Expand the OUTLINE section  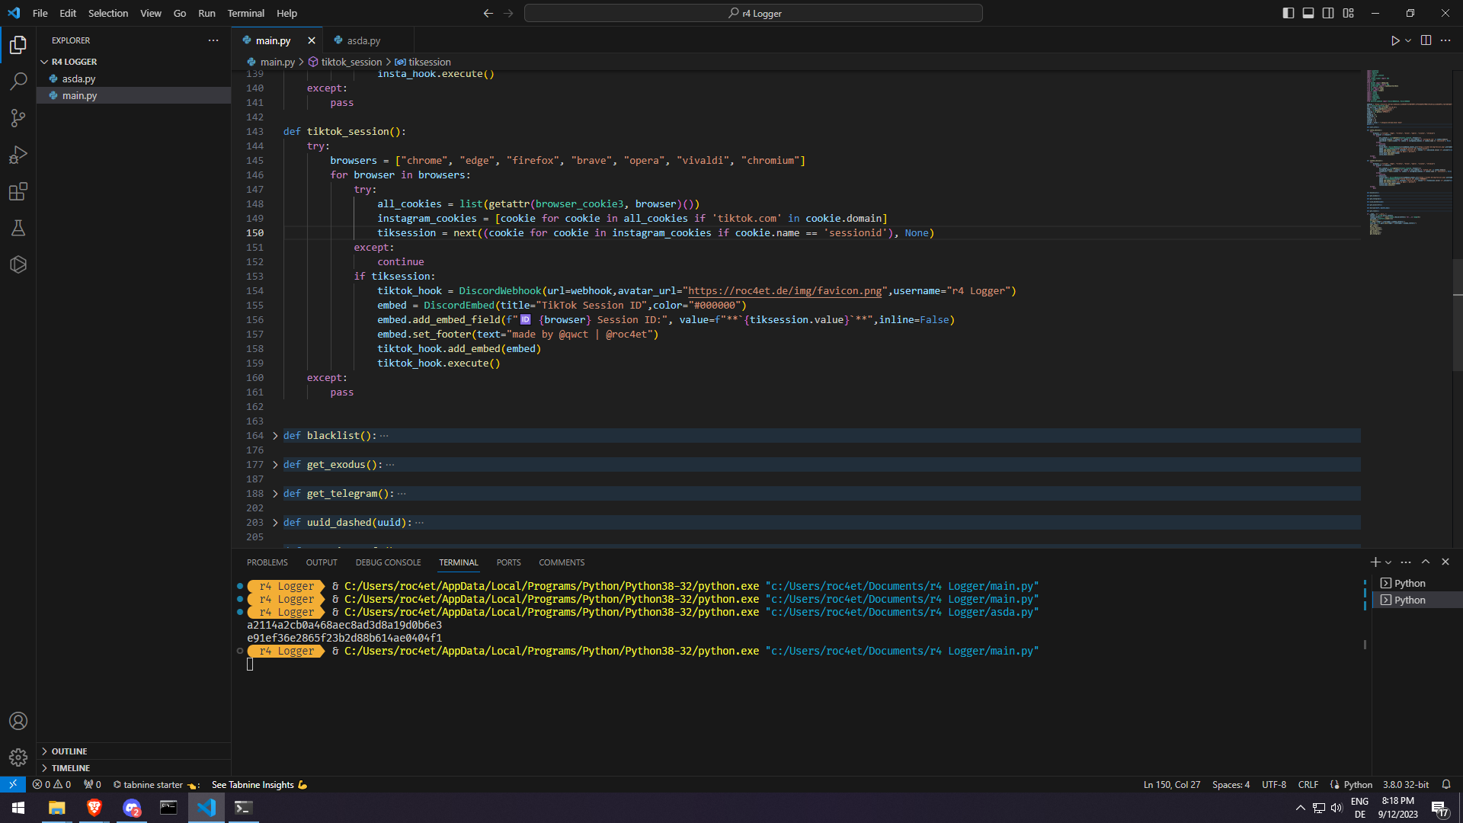click(69, 751)
